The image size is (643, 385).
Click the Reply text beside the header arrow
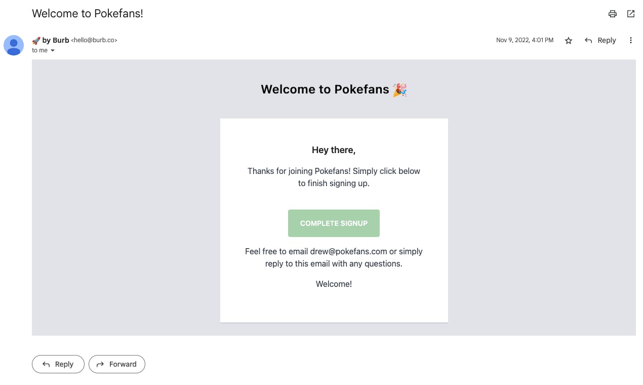pos(607,40)
